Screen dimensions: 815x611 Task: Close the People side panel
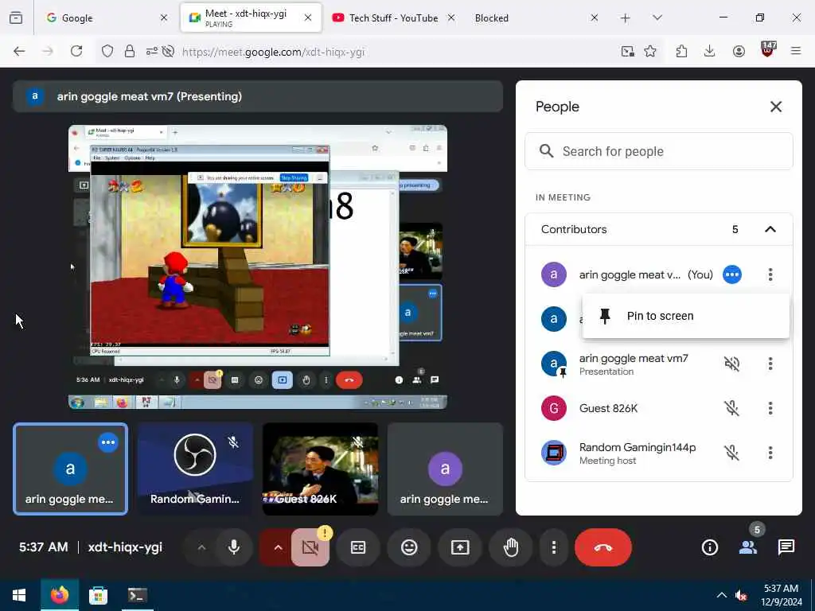click(775, 107)
